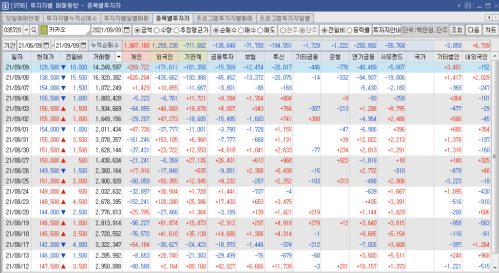Click the 다음 button
The height and width of the screenshot is (273, 499).
click(474, 30)
